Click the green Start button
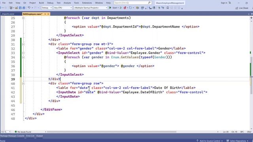 (113, 8)
